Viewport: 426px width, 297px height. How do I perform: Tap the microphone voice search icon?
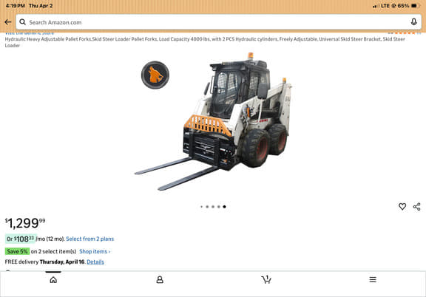click(413, 22)
